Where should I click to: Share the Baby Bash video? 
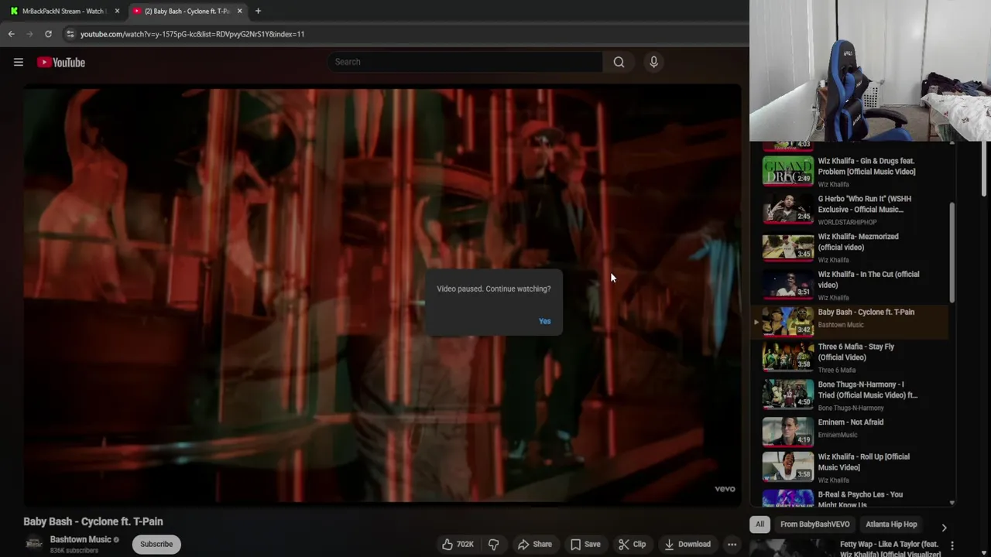pos(534,544)
